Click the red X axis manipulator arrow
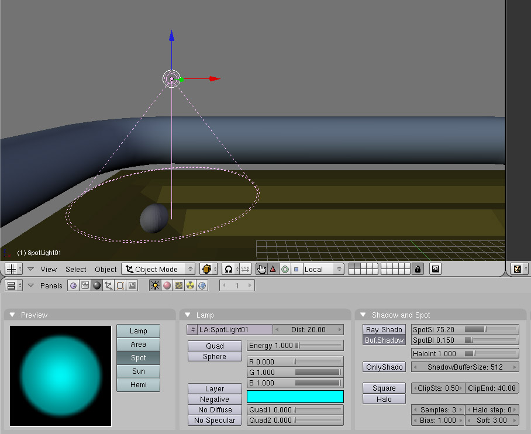Image resolution: width=531 pixels, height=434 pixels. pyautogui.click(x=215, y=78)
